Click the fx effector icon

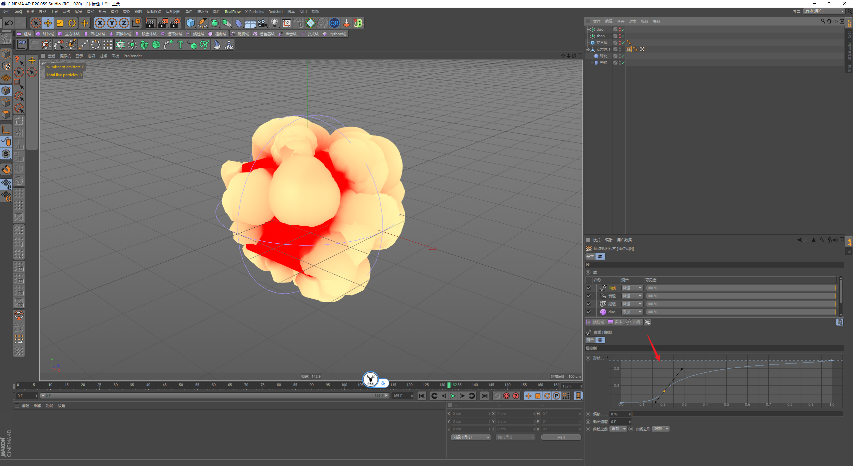tap(229, 45)
